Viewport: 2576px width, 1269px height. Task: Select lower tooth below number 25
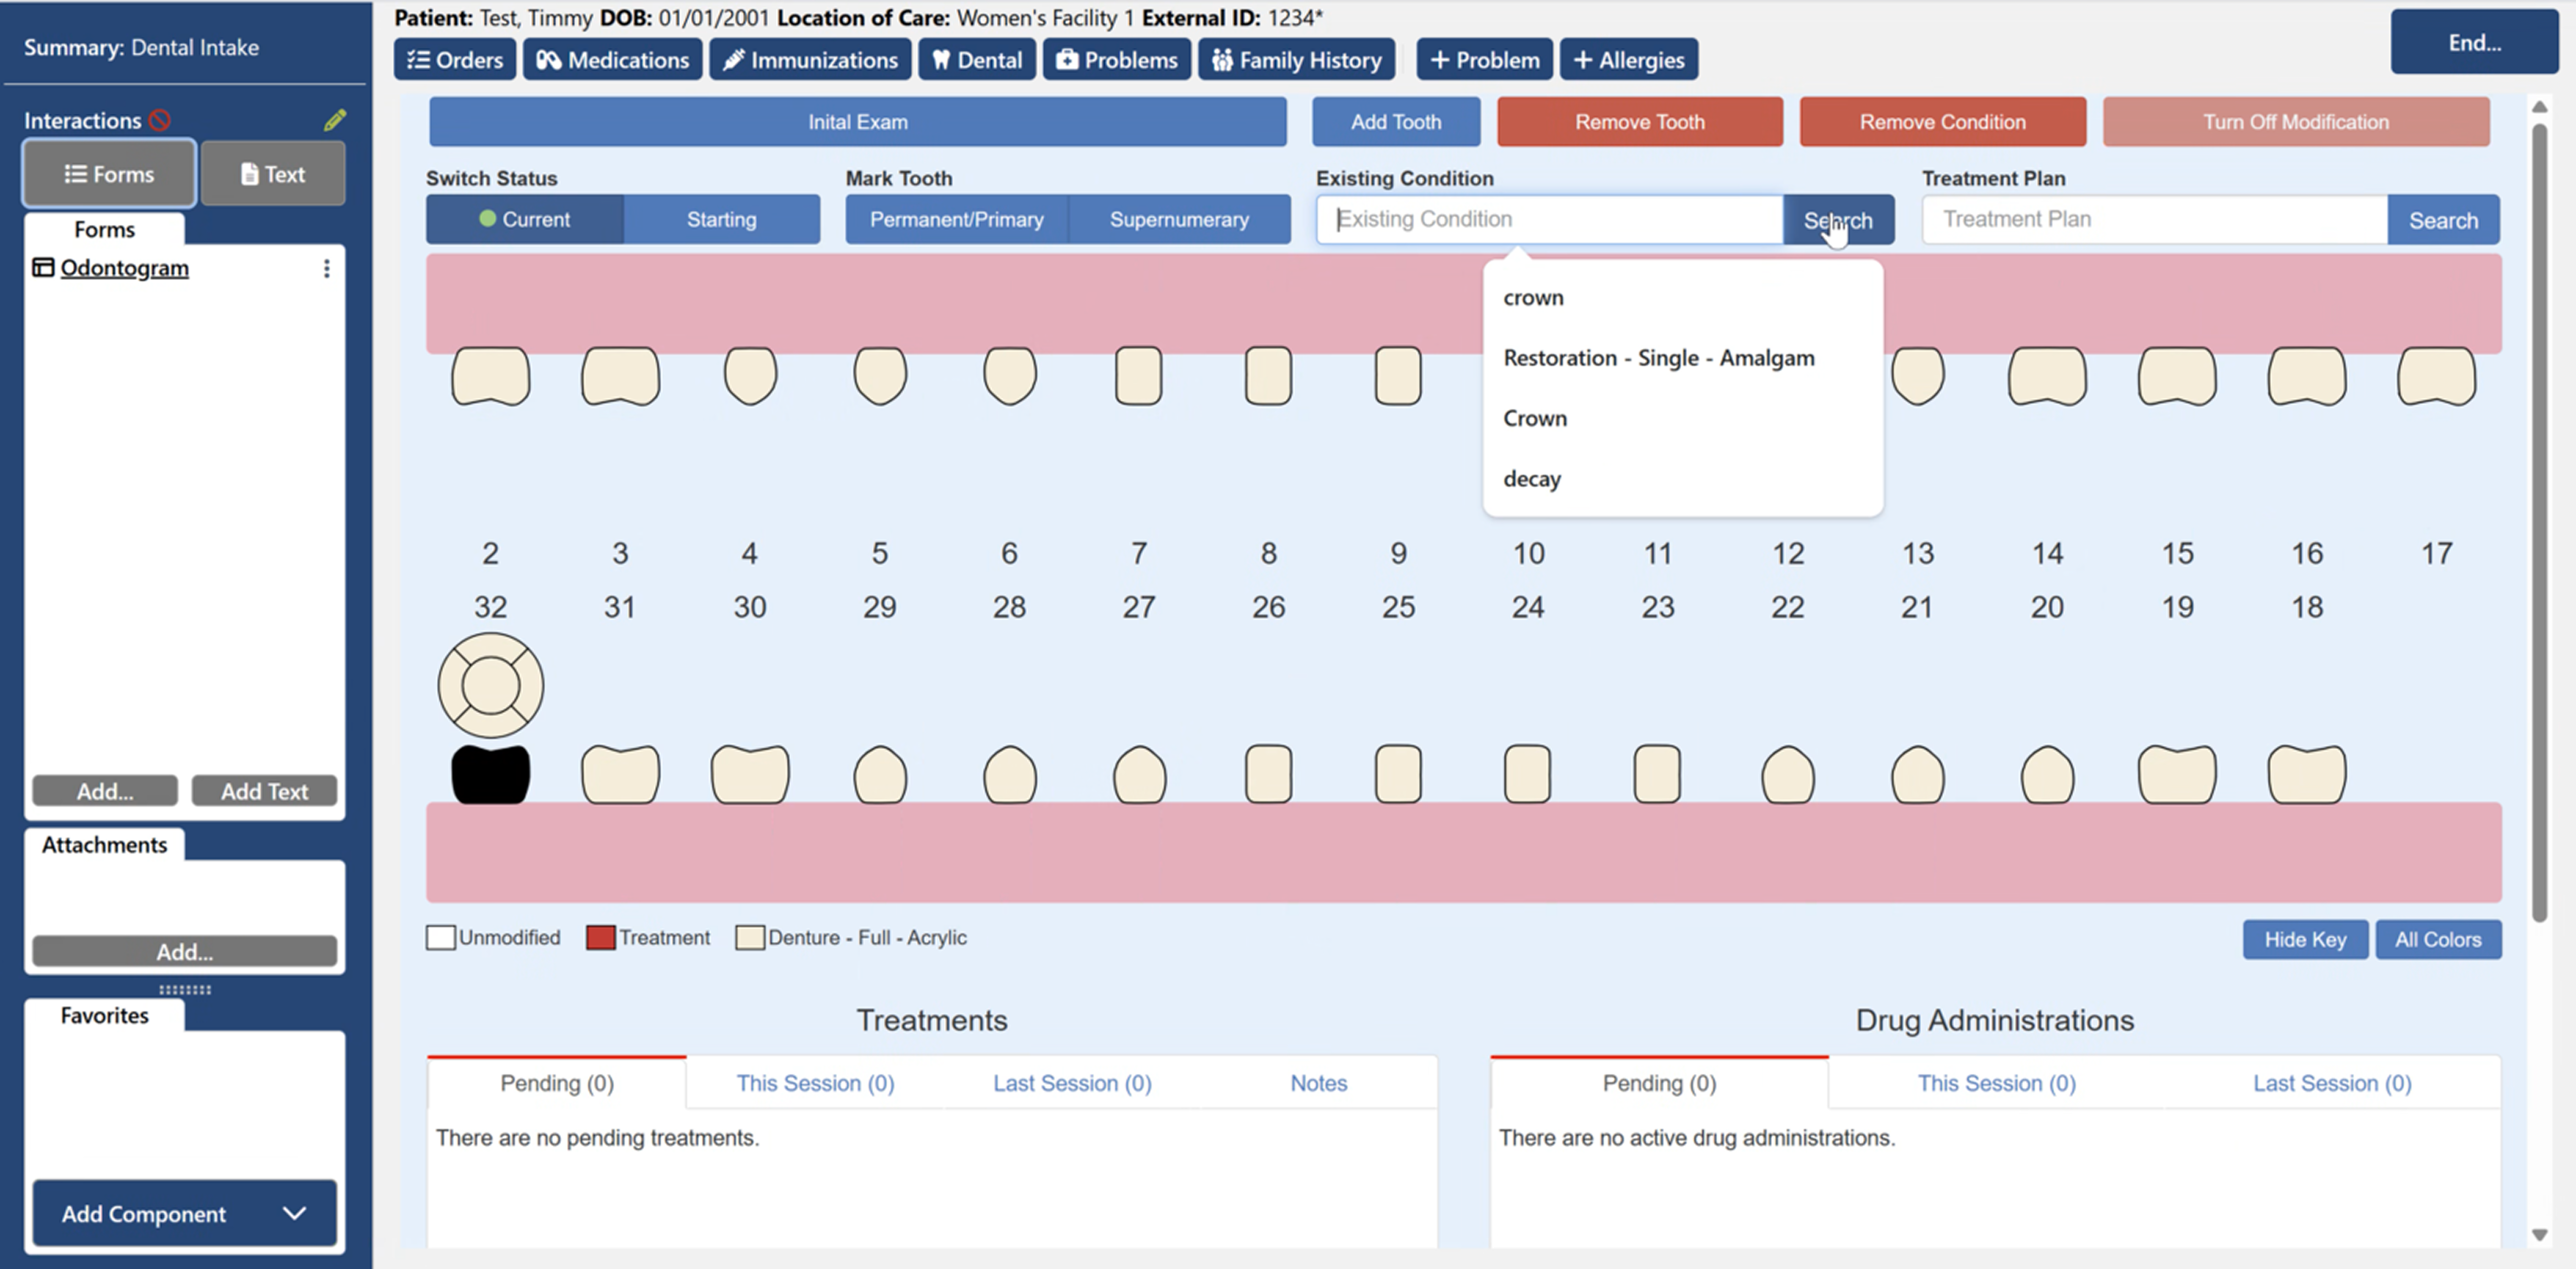[x=1398, y=774]
